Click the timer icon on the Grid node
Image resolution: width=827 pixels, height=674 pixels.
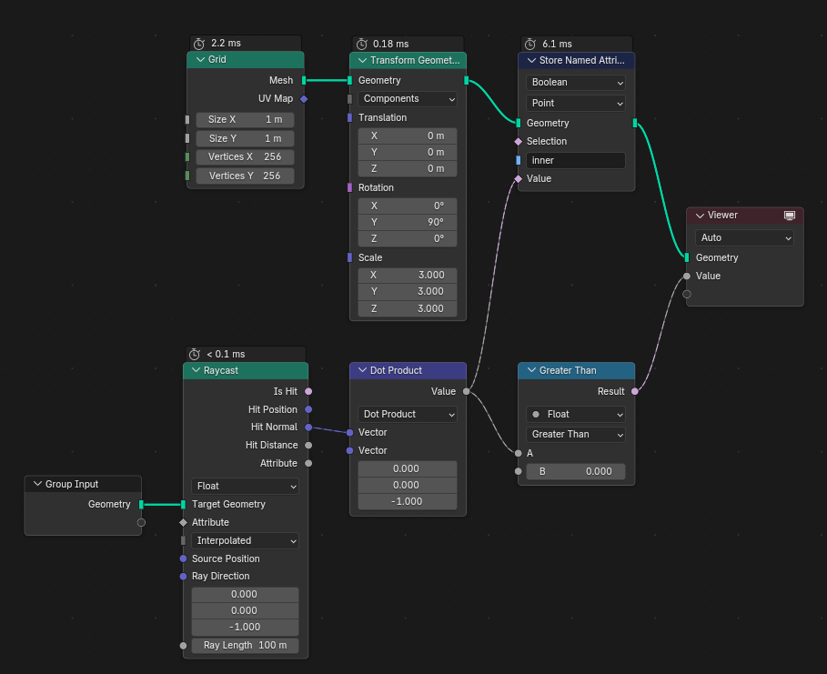[x=198, y=43]
